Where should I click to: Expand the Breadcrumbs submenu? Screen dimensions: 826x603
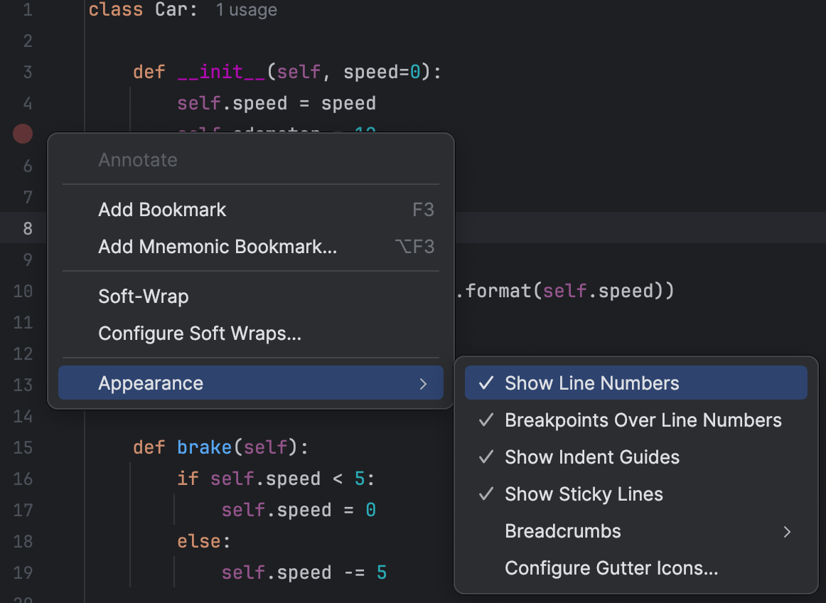(563, 530)
